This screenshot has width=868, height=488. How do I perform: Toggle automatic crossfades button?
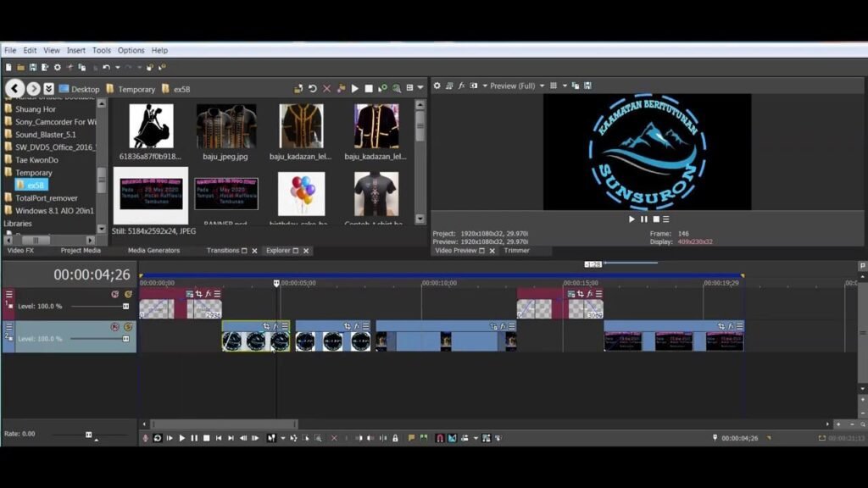click(x=453, y=438)
